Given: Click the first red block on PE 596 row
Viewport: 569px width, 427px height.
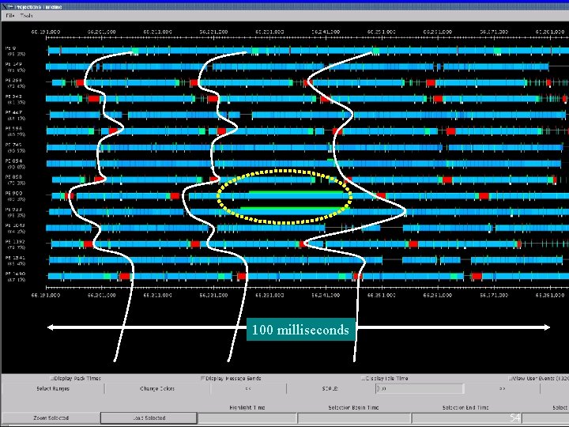Looking at the screenshot, I should pos(113,130).
